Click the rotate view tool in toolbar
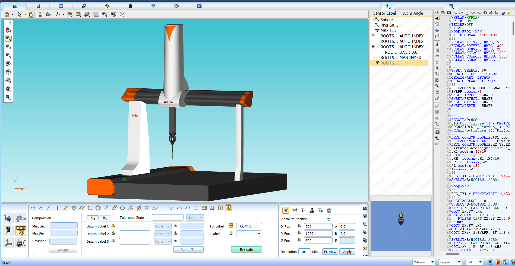 click(31, 14)
